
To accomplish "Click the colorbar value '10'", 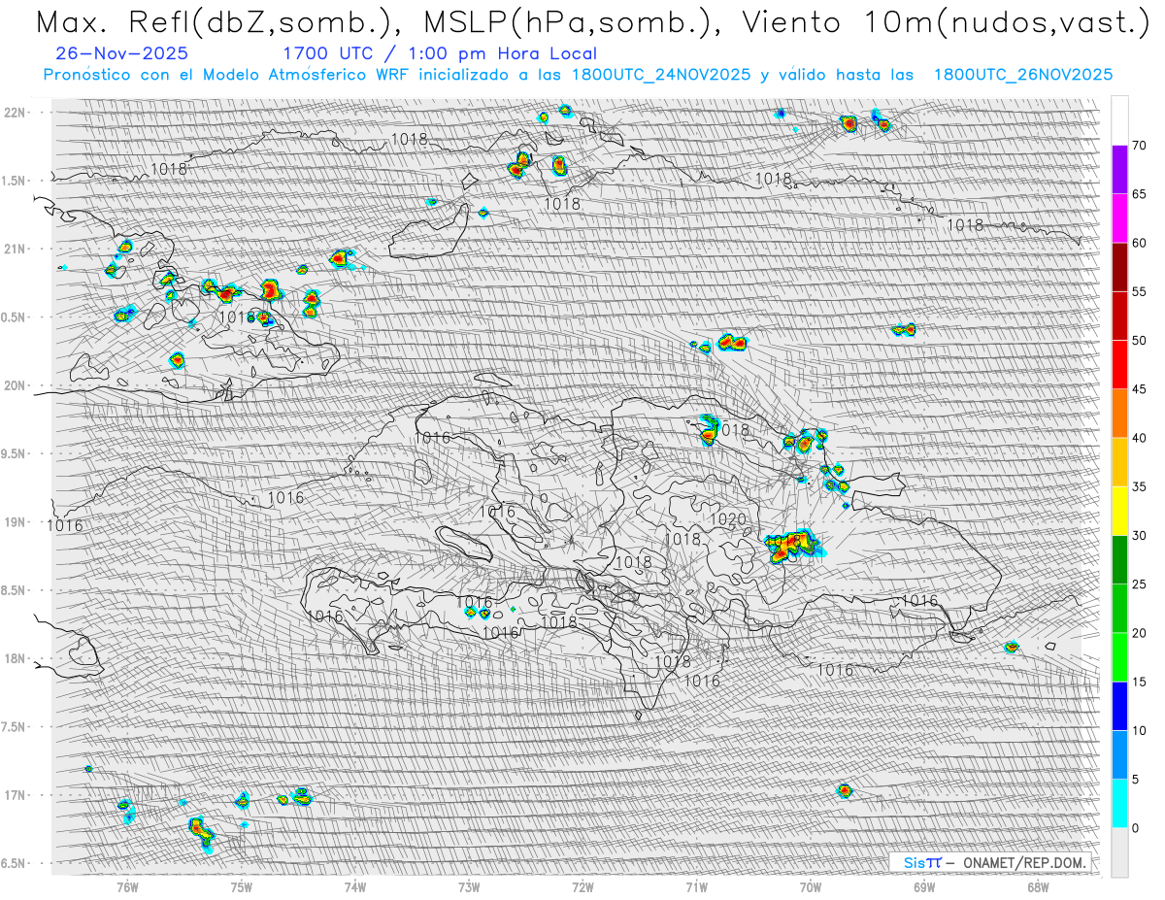I will [x=1139, y=730].
